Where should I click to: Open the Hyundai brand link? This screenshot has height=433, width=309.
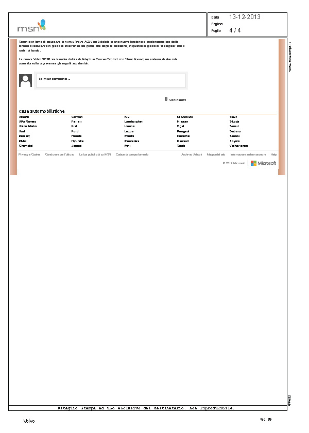[x=77, y=141]
